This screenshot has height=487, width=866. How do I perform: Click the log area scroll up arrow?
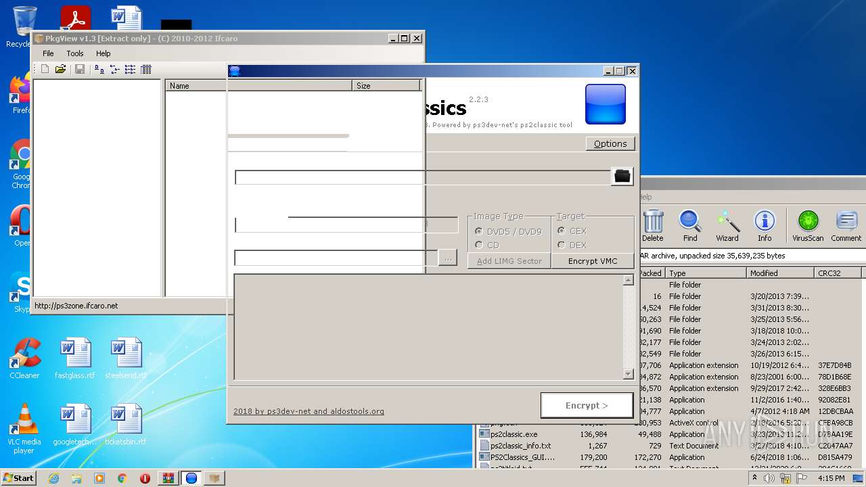pyautogui.click(x=628, y=280)
